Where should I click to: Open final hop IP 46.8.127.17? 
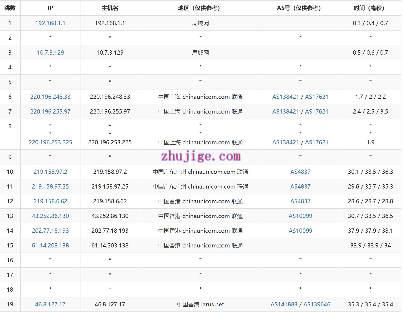tap(50, 305)
